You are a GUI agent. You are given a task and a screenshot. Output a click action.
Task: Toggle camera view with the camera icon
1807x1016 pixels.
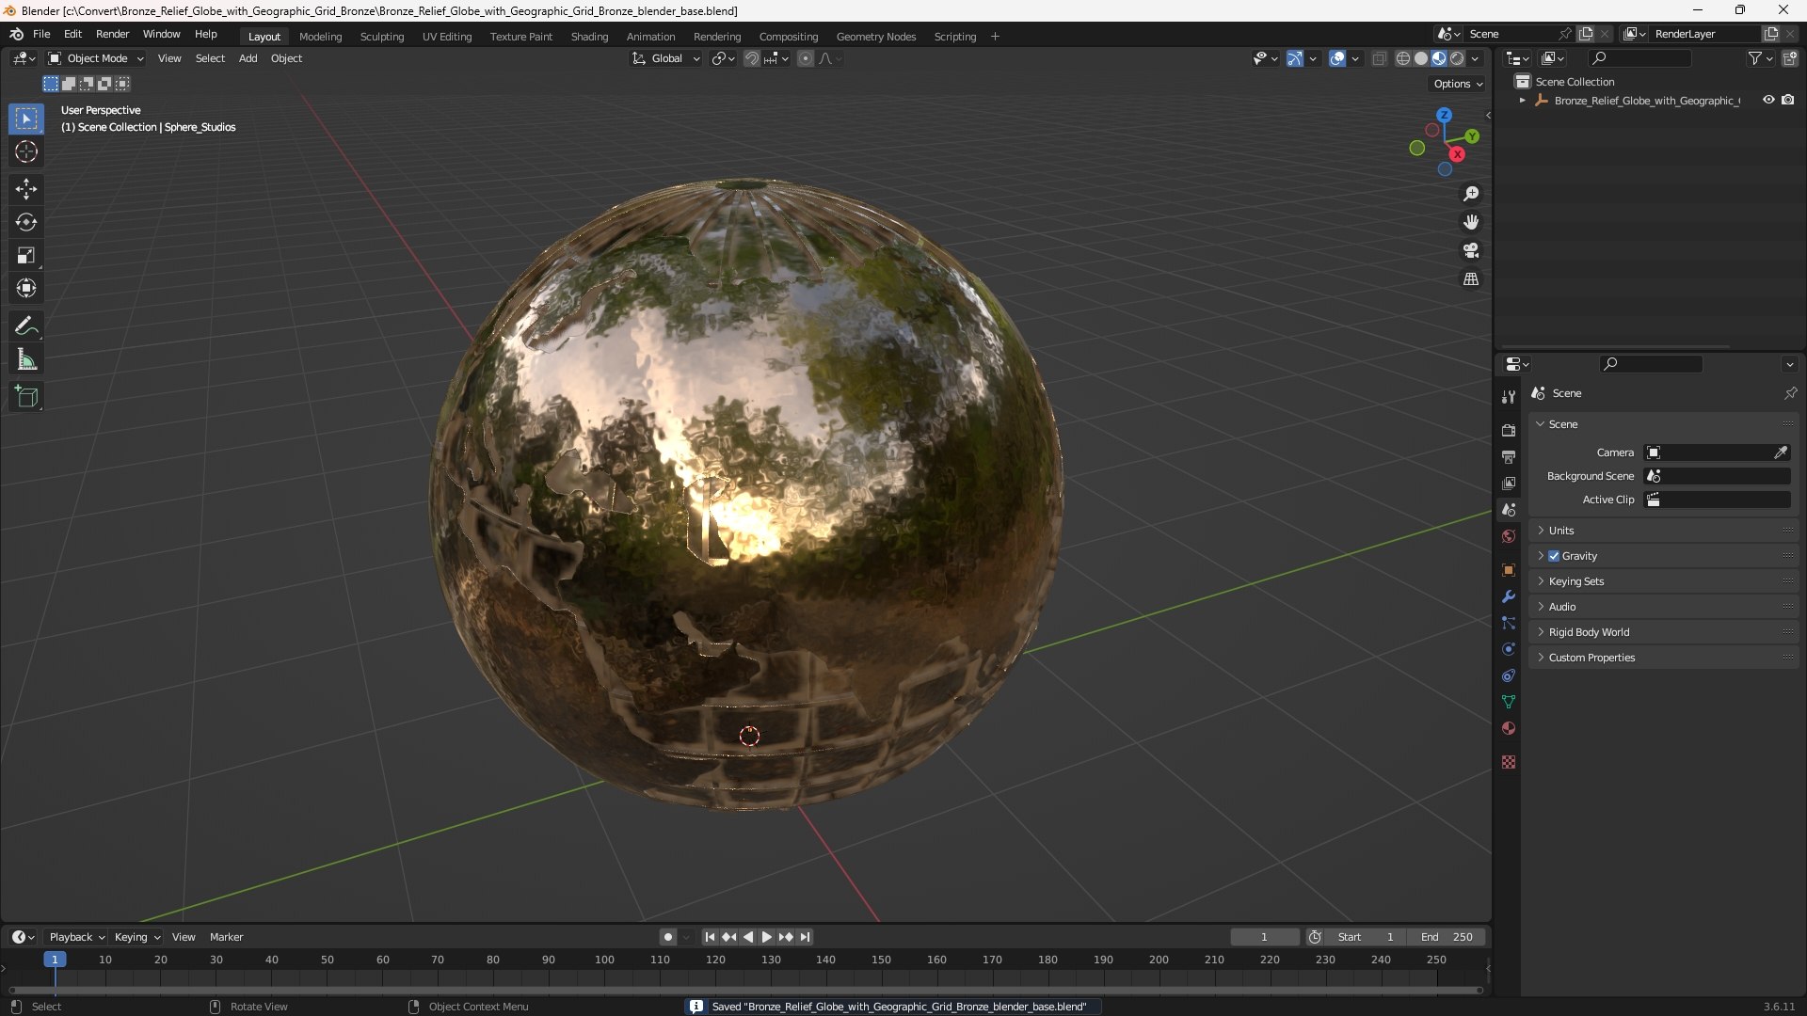click(1471, 250)
